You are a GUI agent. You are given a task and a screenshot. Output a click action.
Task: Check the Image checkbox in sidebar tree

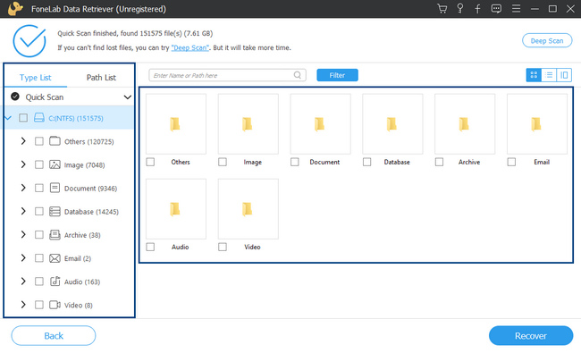coord(39,164)
